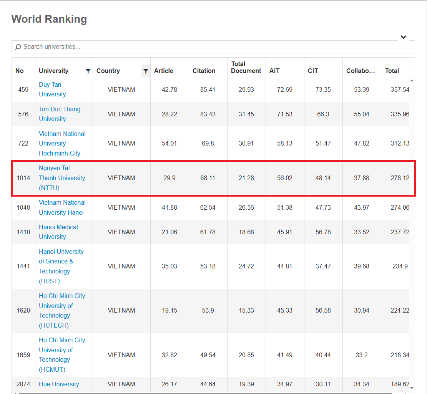The height and width of the screenshot is (394, 427).
Task: Sort by the Total column header
Action: coord(392,71)
